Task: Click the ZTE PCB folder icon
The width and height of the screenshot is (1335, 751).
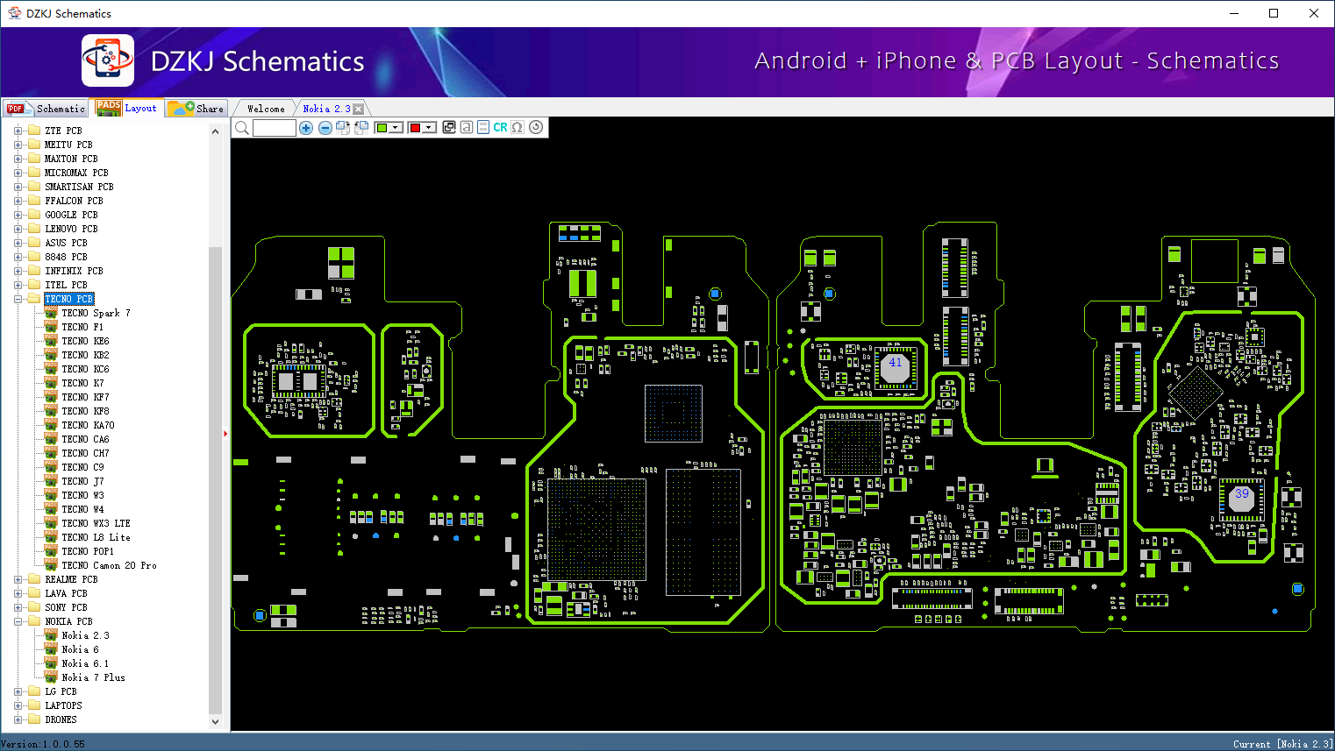Action: click(34, 131)
